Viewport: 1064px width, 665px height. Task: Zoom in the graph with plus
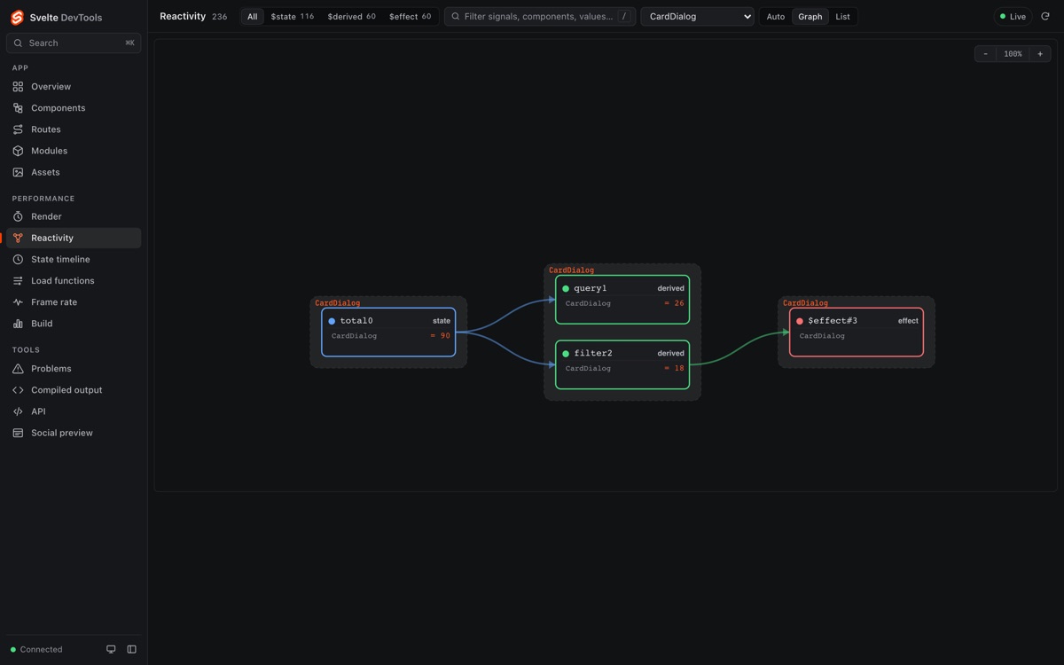click(1040, 54)
